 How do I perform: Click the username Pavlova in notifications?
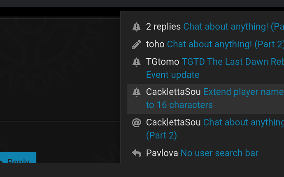click(162, 153)
